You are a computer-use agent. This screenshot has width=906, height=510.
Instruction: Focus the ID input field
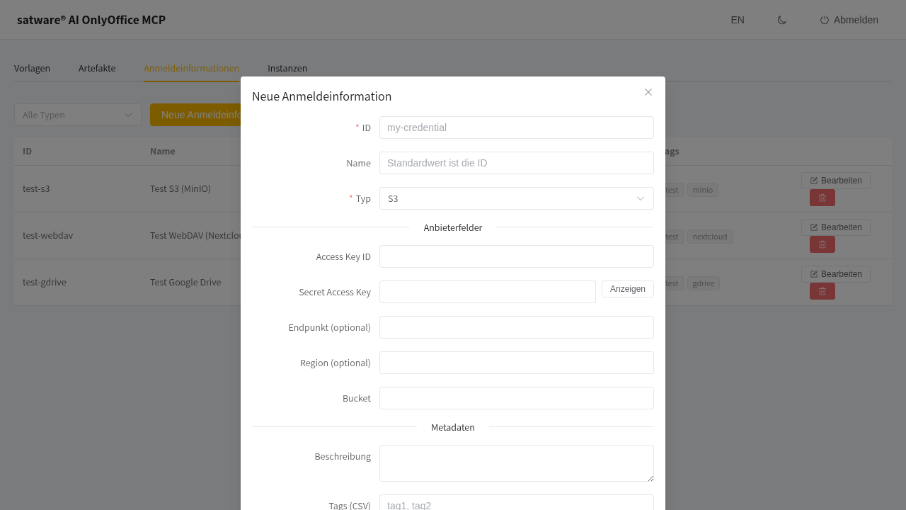pyautogui.click(x=517, y=127)
